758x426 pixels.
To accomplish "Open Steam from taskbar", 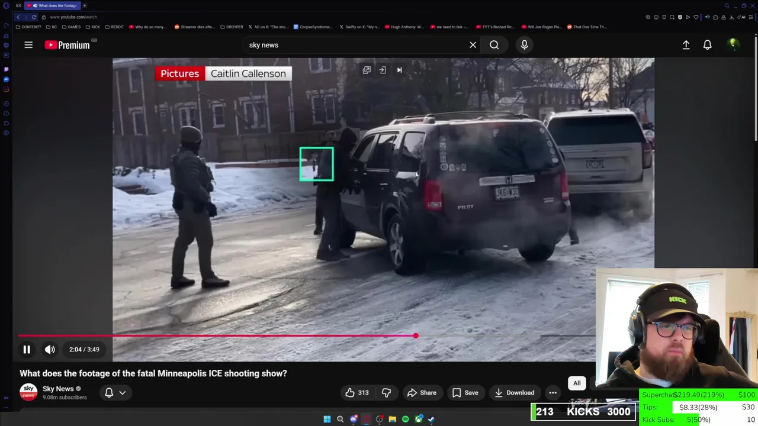I will point(431,419).
